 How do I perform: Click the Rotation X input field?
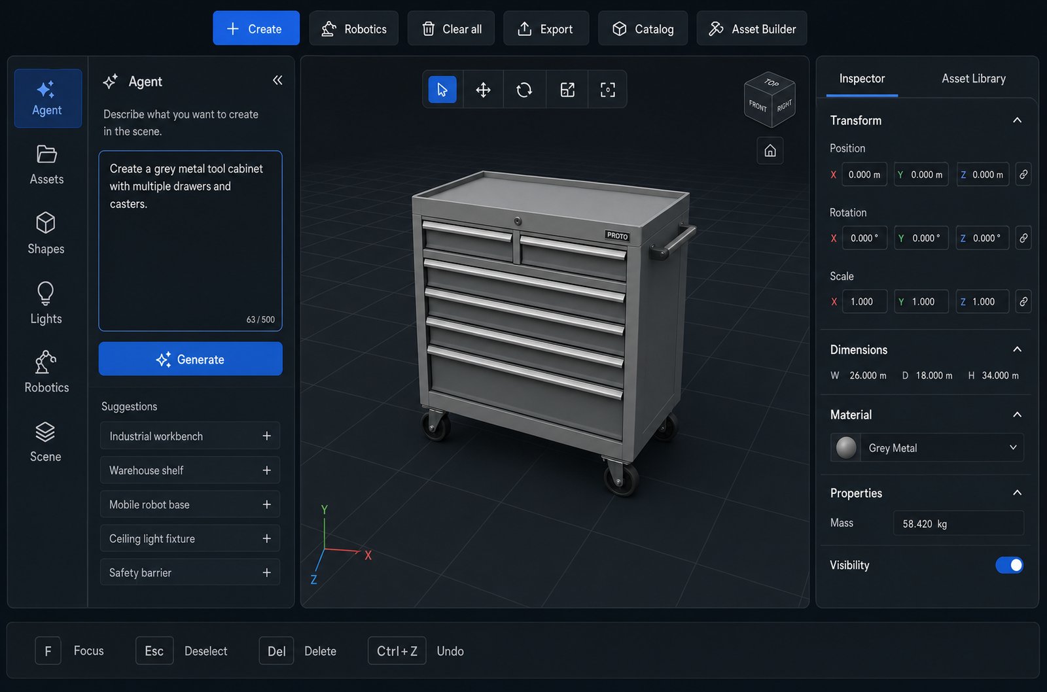[x=864, y=238]
